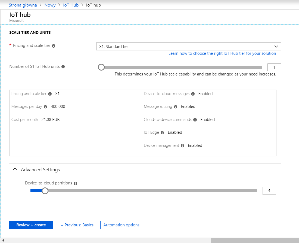Go back with Previous: Basics button
Image resolution: width=299 pixels, height=243 pixels.
(77, 225)
